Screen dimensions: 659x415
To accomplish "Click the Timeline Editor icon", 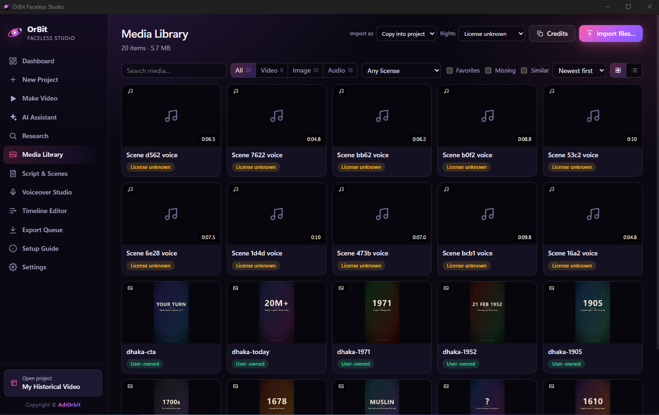I will [x=13, y=211].
